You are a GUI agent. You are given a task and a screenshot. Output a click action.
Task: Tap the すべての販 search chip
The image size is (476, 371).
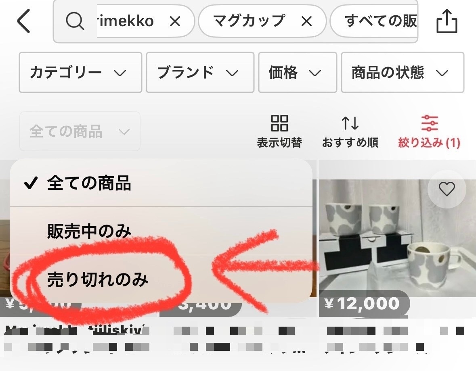pos(374,21)
